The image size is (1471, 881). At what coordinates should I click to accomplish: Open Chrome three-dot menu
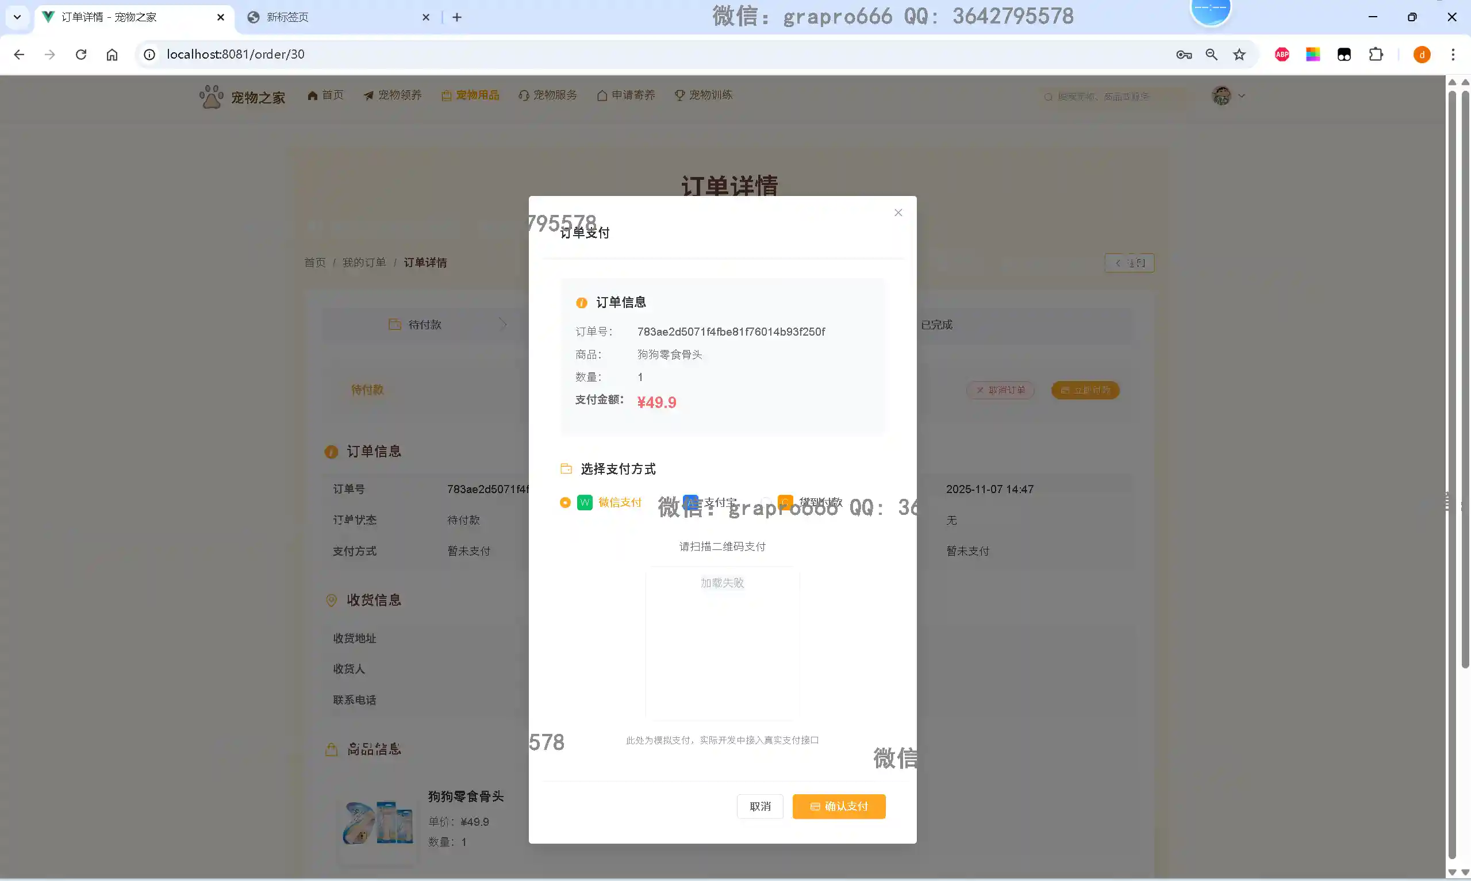tap(1453, 55)
